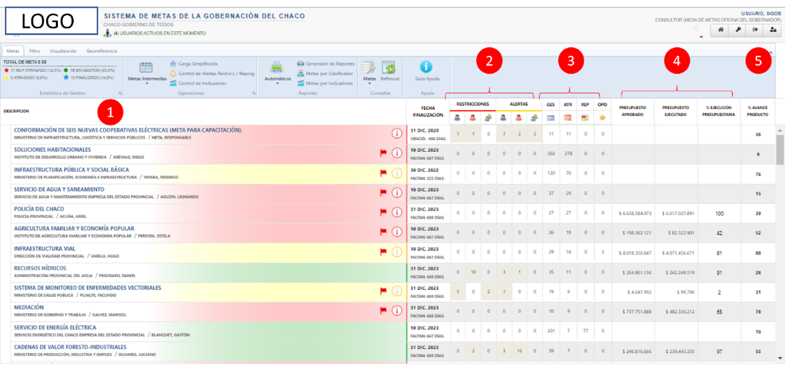The width and height of the screenshot is (785, 373).
Task: Click USUARIO, SIGOB user name
Action: (x=761, y=14)
